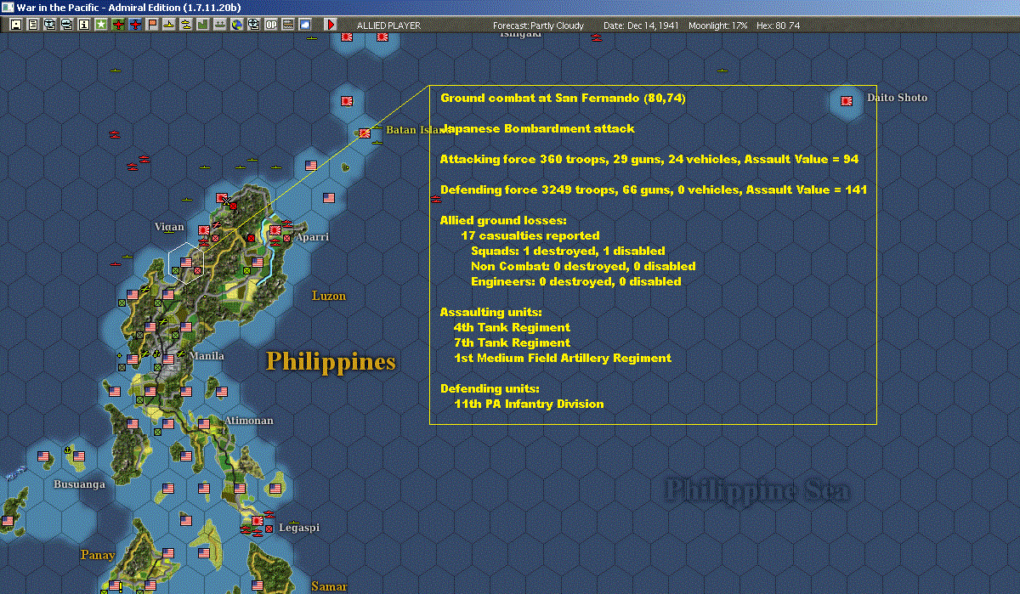Open the document list toolbar icon
This screenshot has width=1020, height=594.
click(33, 25)
